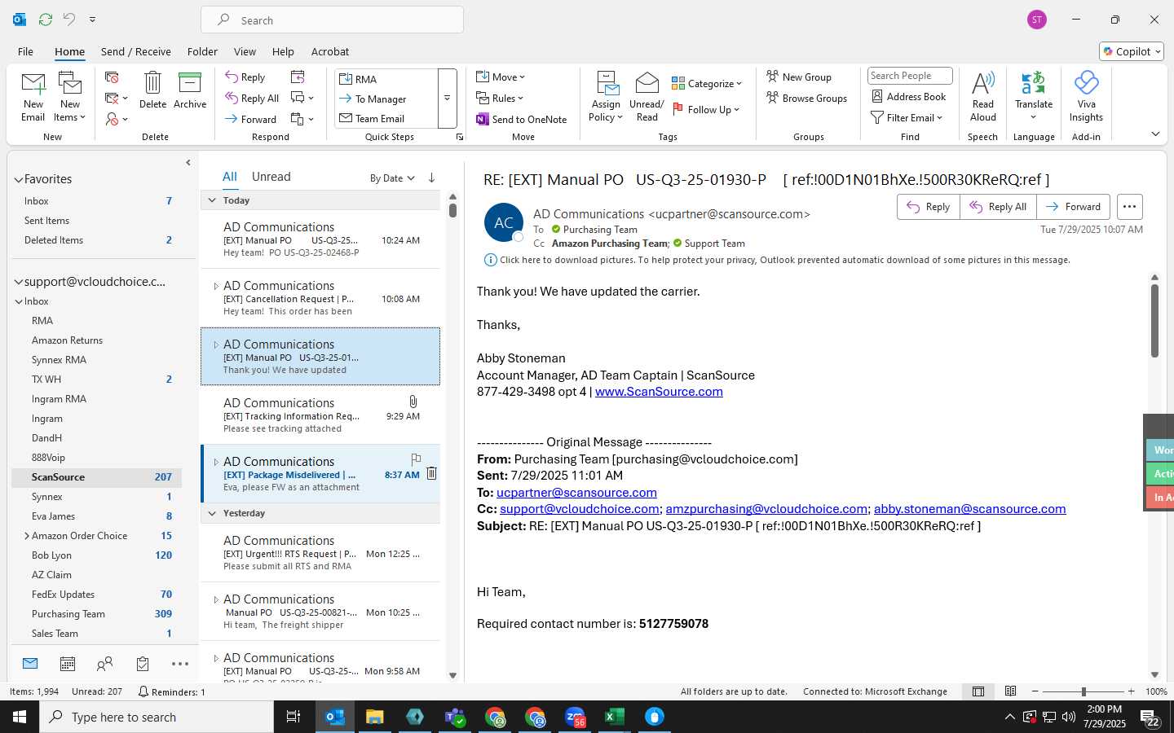Click the Send/Receive All Folders icon in title bar

[46, 19]
